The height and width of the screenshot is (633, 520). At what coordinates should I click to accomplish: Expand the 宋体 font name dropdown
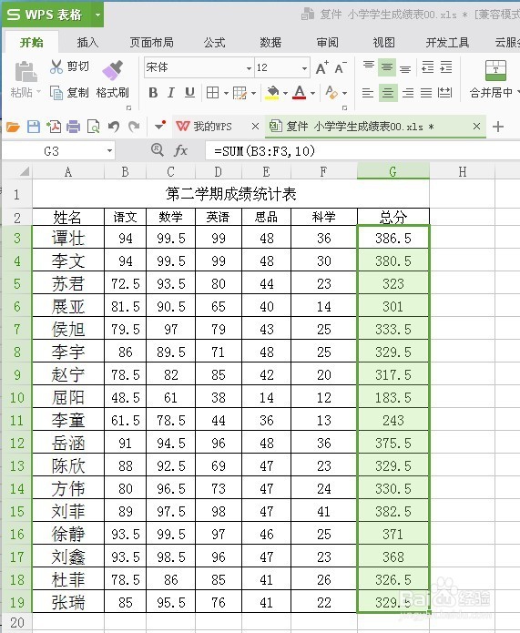(x=250, y=68)
